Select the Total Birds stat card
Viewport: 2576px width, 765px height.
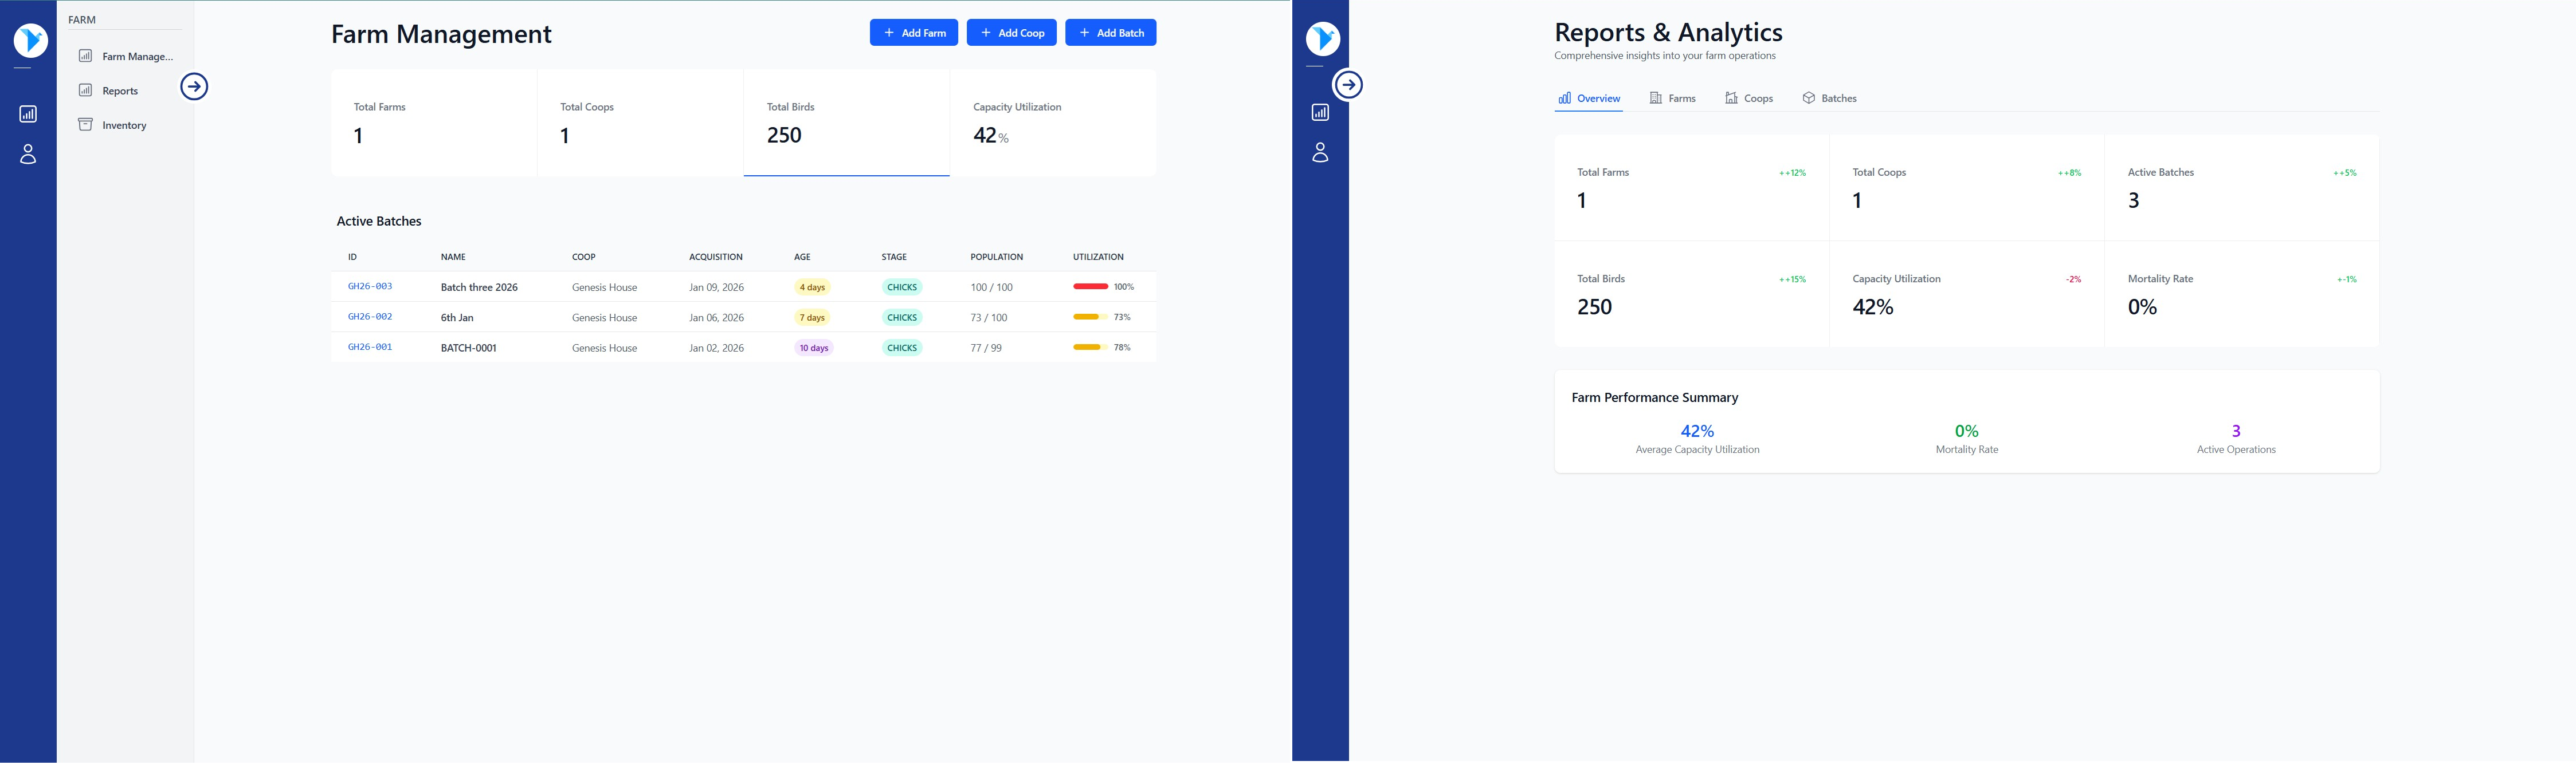[846, 123]
